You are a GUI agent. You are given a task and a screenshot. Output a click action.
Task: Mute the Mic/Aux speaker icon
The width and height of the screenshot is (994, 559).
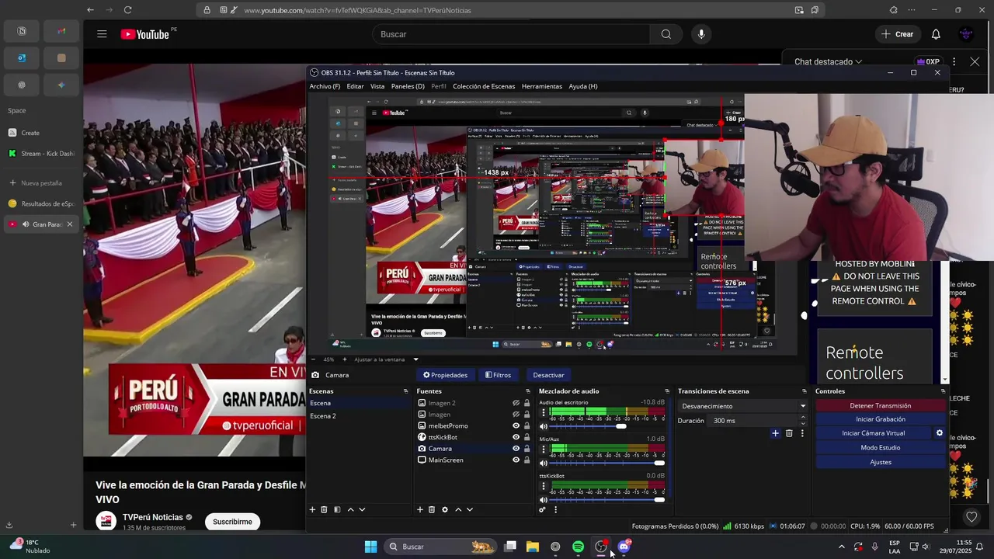[x=544, y=463]
